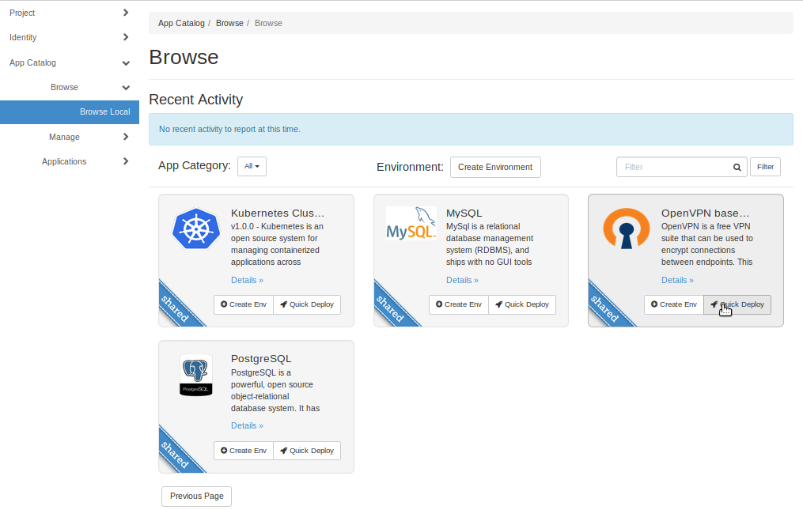The height and width of the screenshot is (510, 803).
Task: Open the App Category All dropdown
Action: [252, 166]
